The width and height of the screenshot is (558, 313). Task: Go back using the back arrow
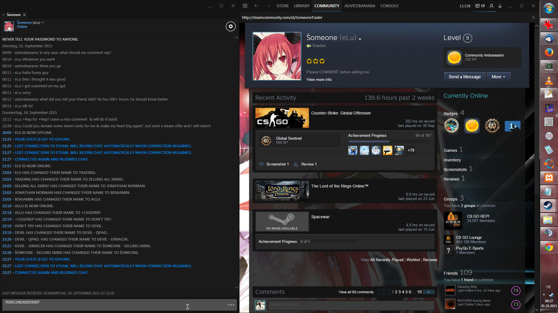256,6
